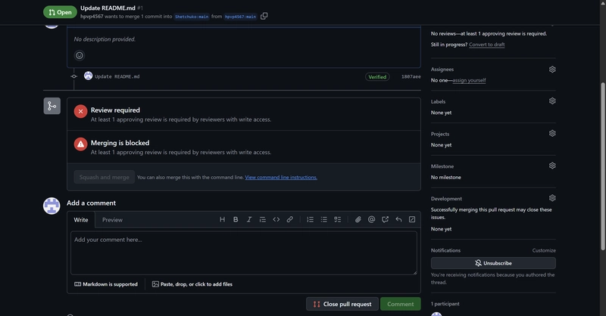Screen dimensions: 606x316
Task: Insert code snippet with code icon
Action: click(x=276, y=219)
